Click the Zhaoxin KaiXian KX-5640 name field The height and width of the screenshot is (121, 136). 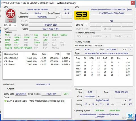[37, 10]
